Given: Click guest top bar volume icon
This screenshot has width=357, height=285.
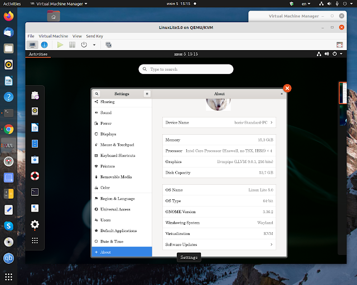Looking at the screenshot, I should [x=327, y=54].
